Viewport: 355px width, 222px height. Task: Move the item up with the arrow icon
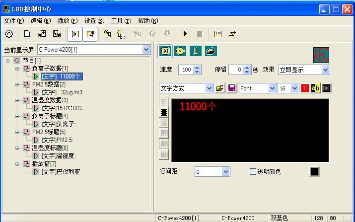click(152, 34)
